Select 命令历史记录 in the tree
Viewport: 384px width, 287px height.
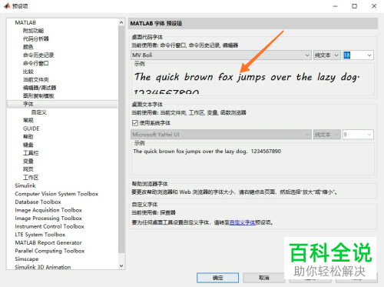click(x=38, y=55)
